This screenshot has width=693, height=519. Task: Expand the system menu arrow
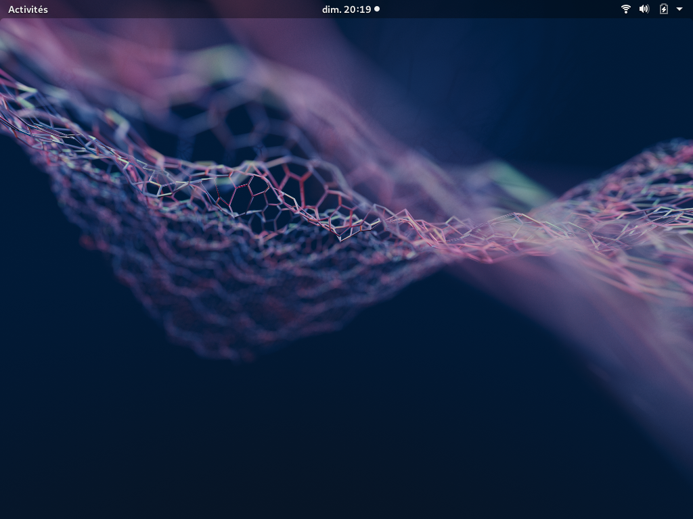pyautogui.click(x=679, y=9)
